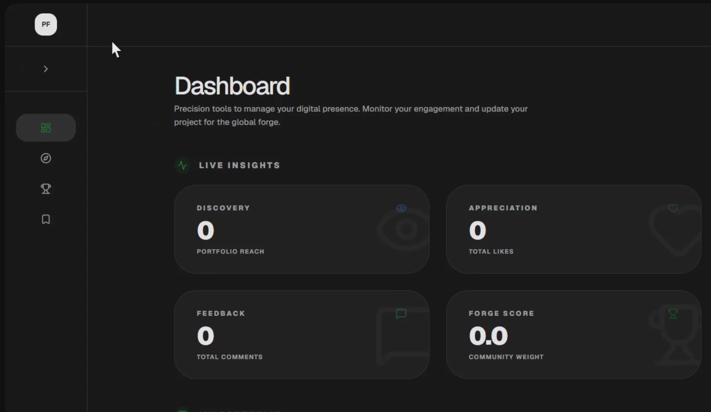
Task: Open the bookmark Saved icon in the sidebar
Action: click(x=46, y=219)
